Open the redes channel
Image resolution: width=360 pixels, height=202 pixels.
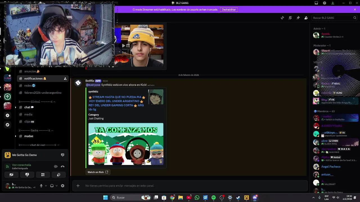click(42, 86)
